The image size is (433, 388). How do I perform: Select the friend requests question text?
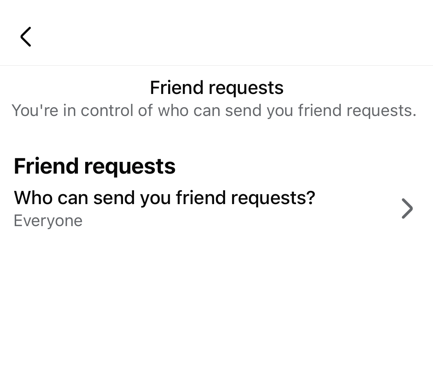coord(165,198)
